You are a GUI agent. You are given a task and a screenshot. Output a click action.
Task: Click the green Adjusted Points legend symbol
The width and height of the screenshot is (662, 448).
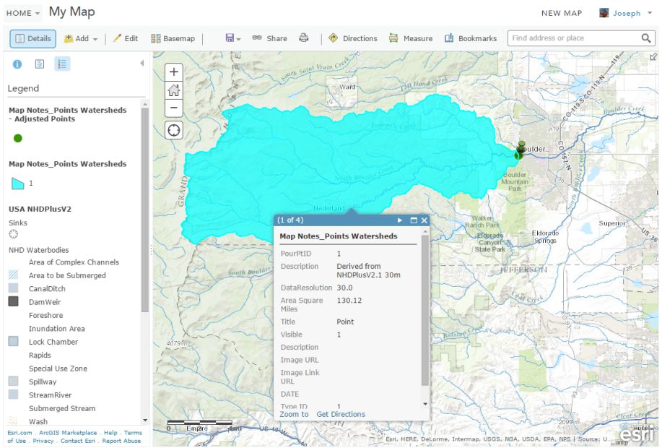pos(18,138)
